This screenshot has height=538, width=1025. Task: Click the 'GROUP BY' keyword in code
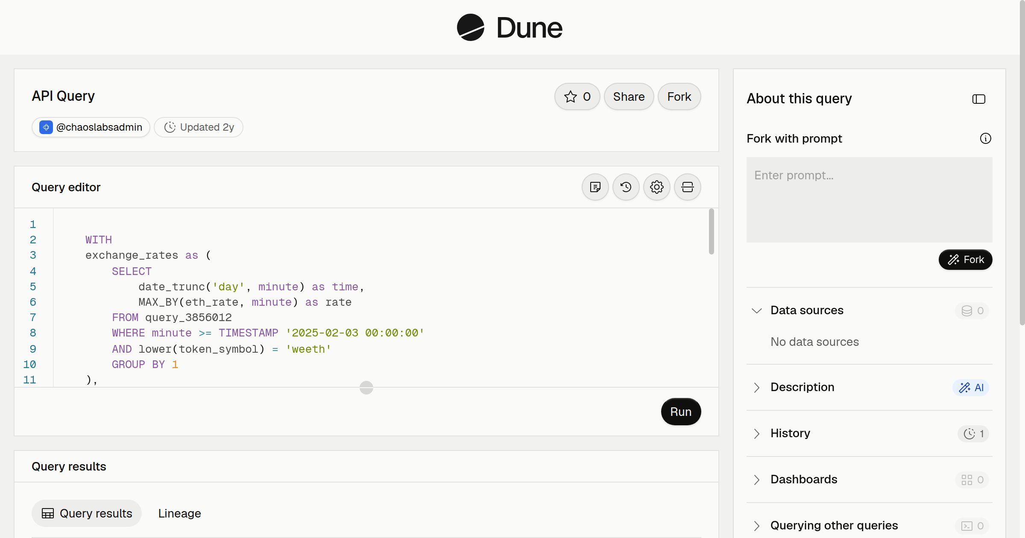pyautogui.click(x=138, y=365)
